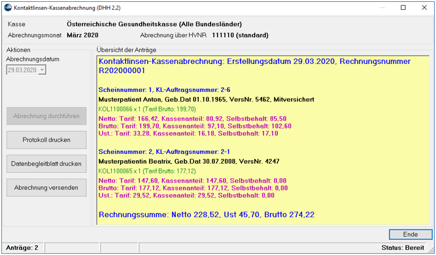Click the window title 'Kontaktlinsen-Kassenabrechnung (DHH 2.2)'
Viewport: 436px width, 255px height.
coord(67,8)
